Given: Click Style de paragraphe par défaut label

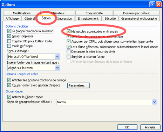Looking at the screenshot, I should (29, 102).
